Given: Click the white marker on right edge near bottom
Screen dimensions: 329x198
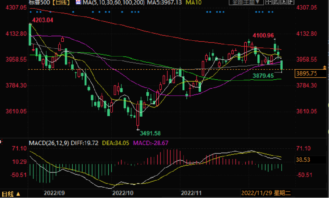Looking at the screenshot, I should [x=327, y=132].
